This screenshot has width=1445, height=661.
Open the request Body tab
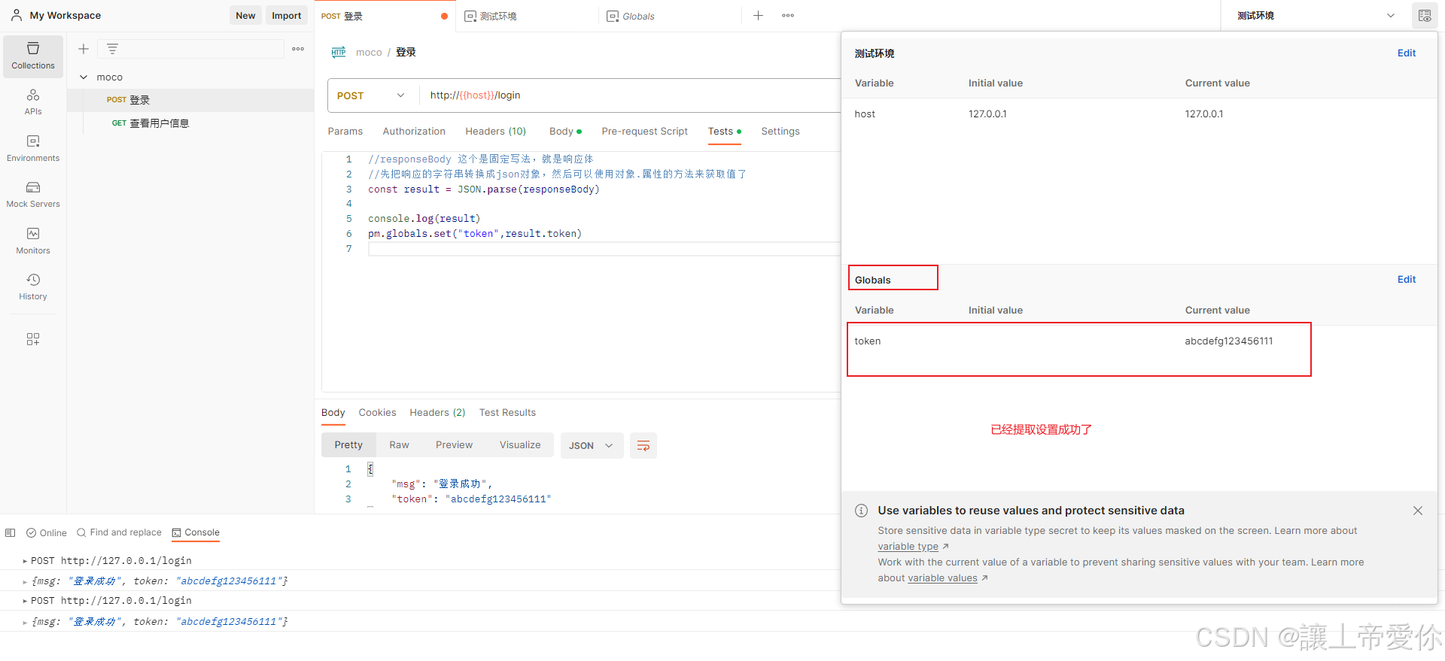pos(565,132)
